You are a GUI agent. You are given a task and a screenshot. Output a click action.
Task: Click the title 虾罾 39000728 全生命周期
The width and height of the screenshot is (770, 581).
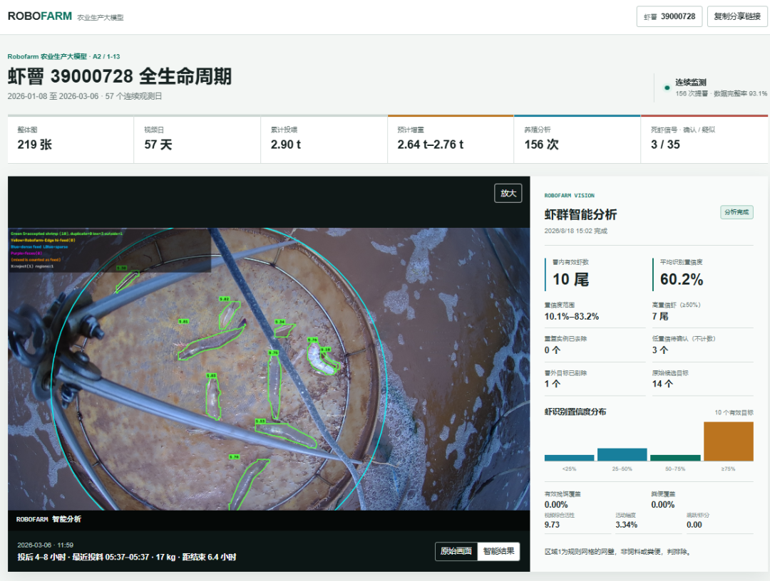click(x=119, y=76)
